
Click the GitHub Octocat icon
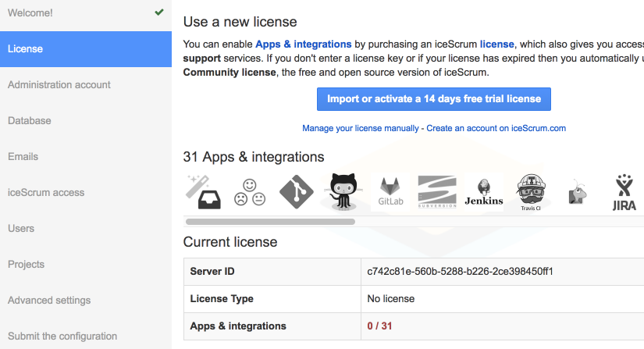(344, 192)
